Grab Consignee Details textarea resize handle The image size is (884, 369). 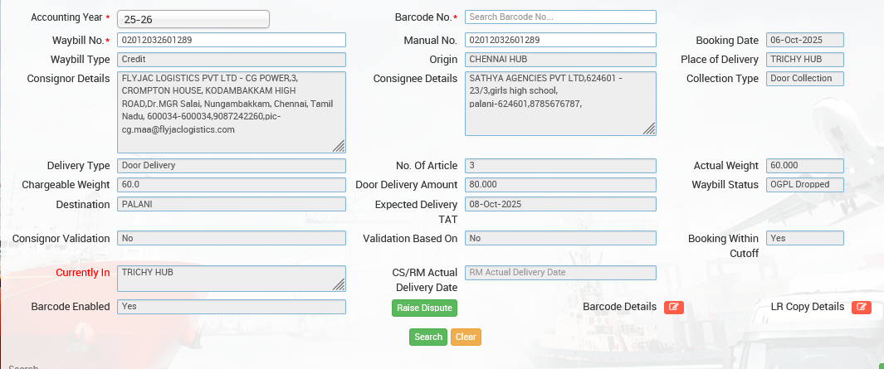(650, 129)
